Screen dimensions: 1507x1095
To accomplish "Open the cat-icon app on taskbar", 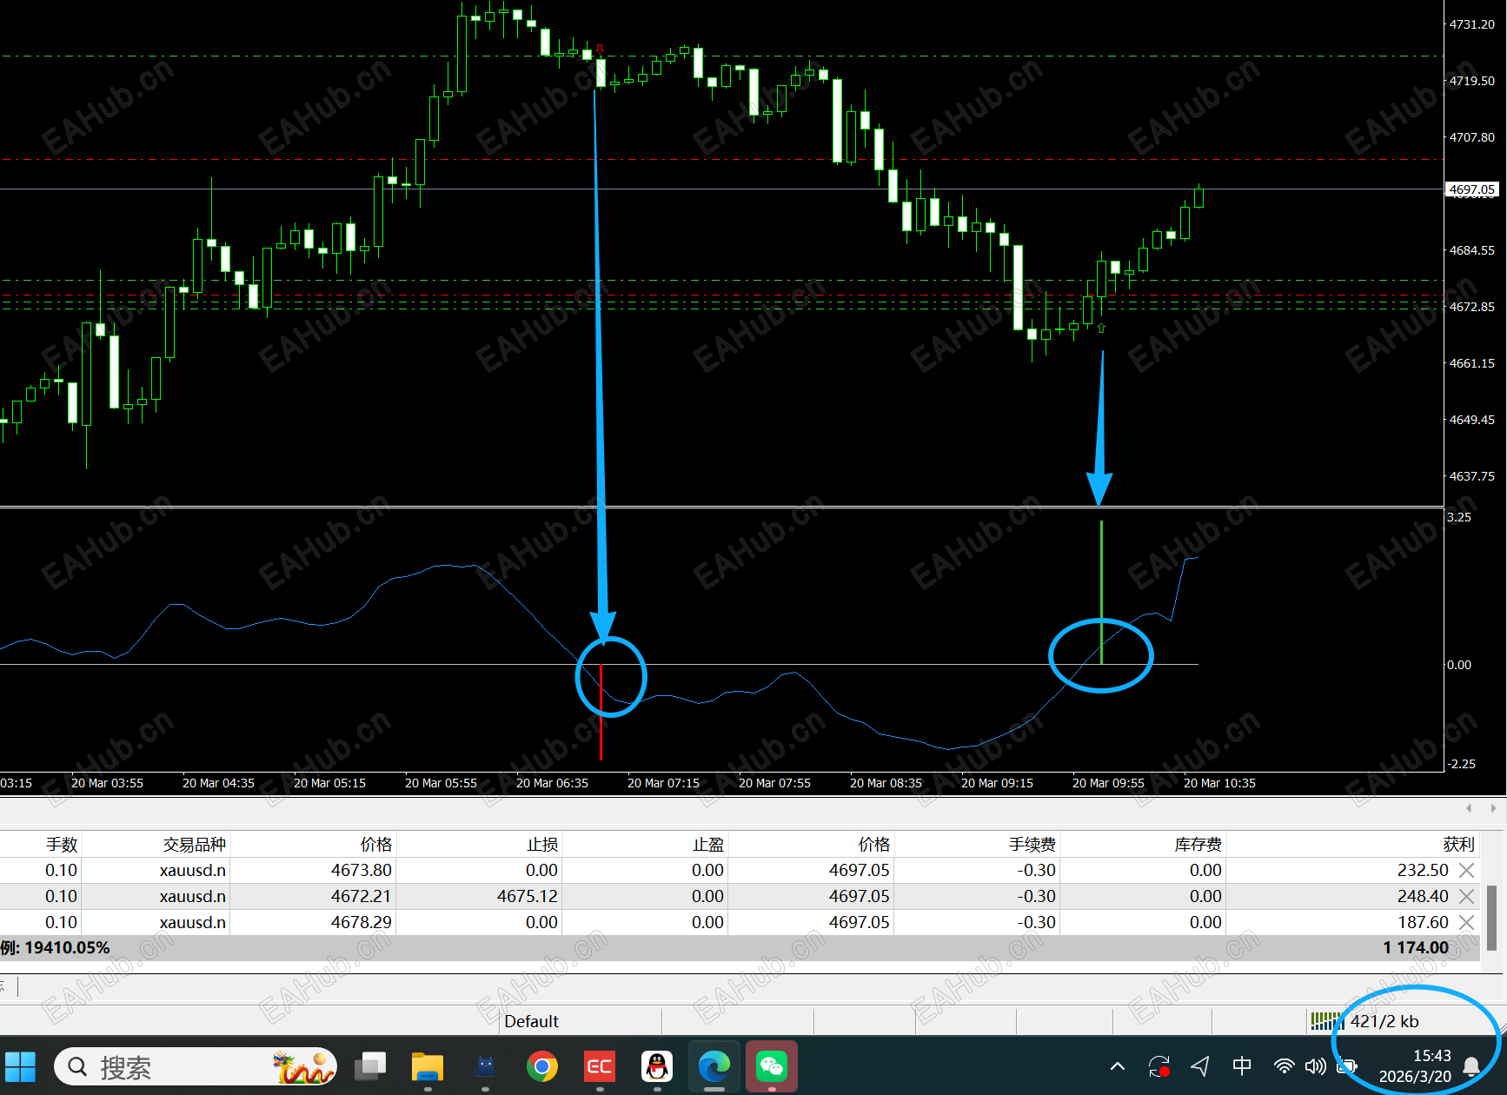I will pos(485,1066).
